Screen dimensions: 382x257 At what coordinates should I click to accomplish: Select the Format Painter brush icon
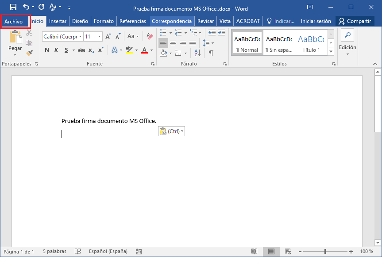pos(29,53)
